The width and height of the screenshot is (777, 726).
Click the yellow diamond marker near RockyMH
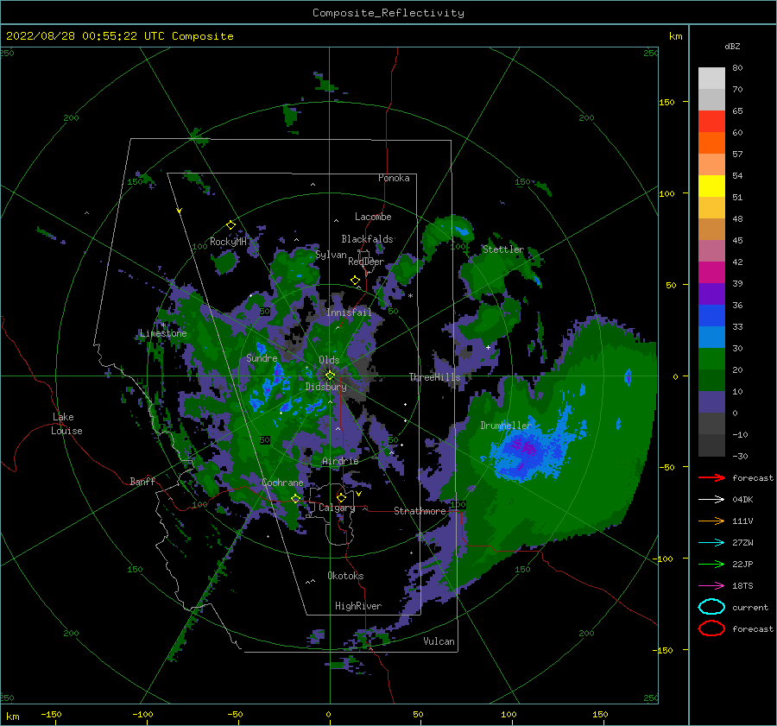(231, 225)
